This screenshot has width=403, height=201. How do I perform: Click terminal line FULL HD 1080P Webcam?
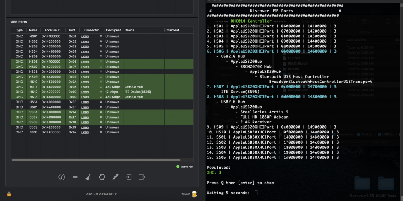pyautogui.click(x=264, y=117)
